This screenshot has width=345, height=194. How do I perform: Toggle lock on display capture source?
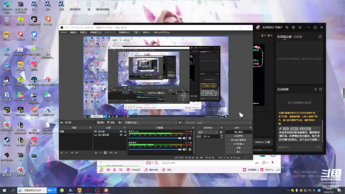pyautogui.click(x=125, y=135)
